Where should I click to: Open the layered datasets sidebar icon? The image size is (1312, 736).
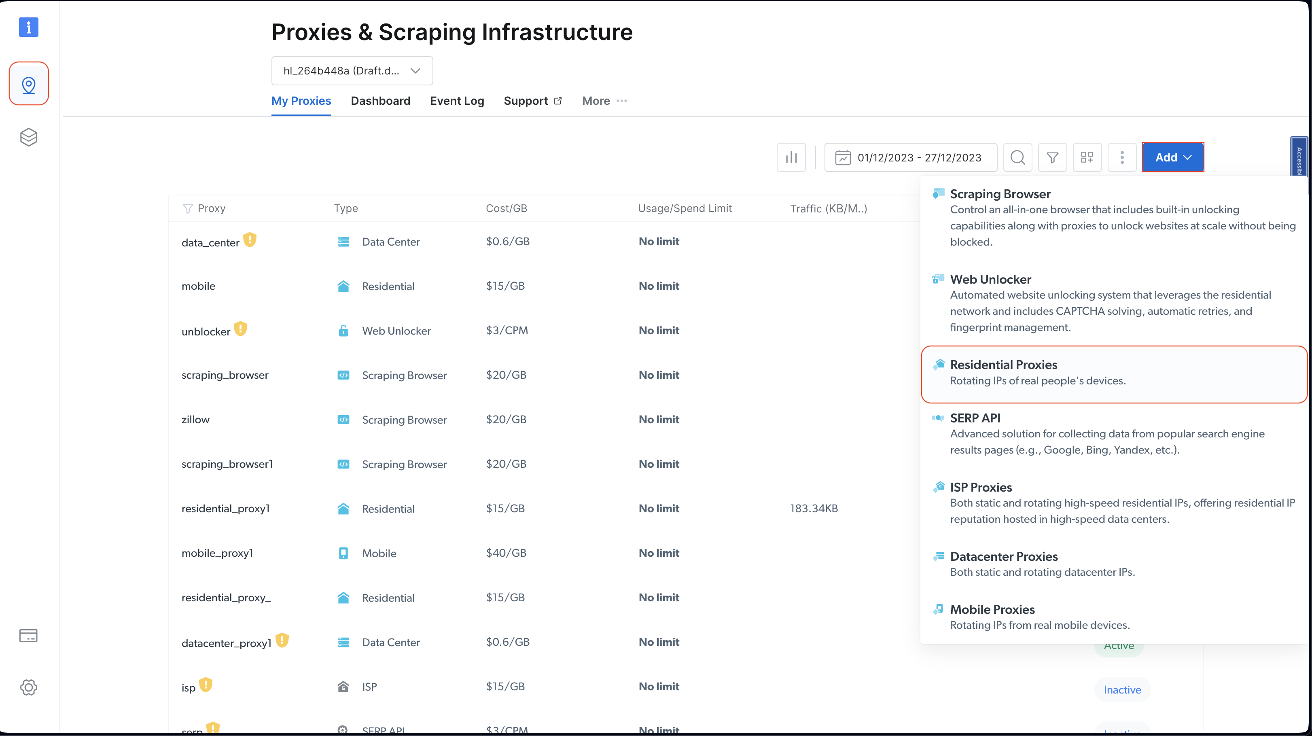pos(28,137)
